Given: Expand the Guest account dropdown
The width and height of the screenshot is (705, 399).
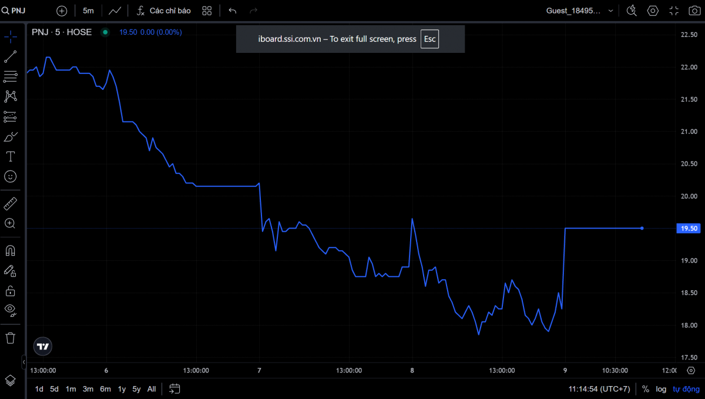Looking at the screenshot, I should [580, 11].
